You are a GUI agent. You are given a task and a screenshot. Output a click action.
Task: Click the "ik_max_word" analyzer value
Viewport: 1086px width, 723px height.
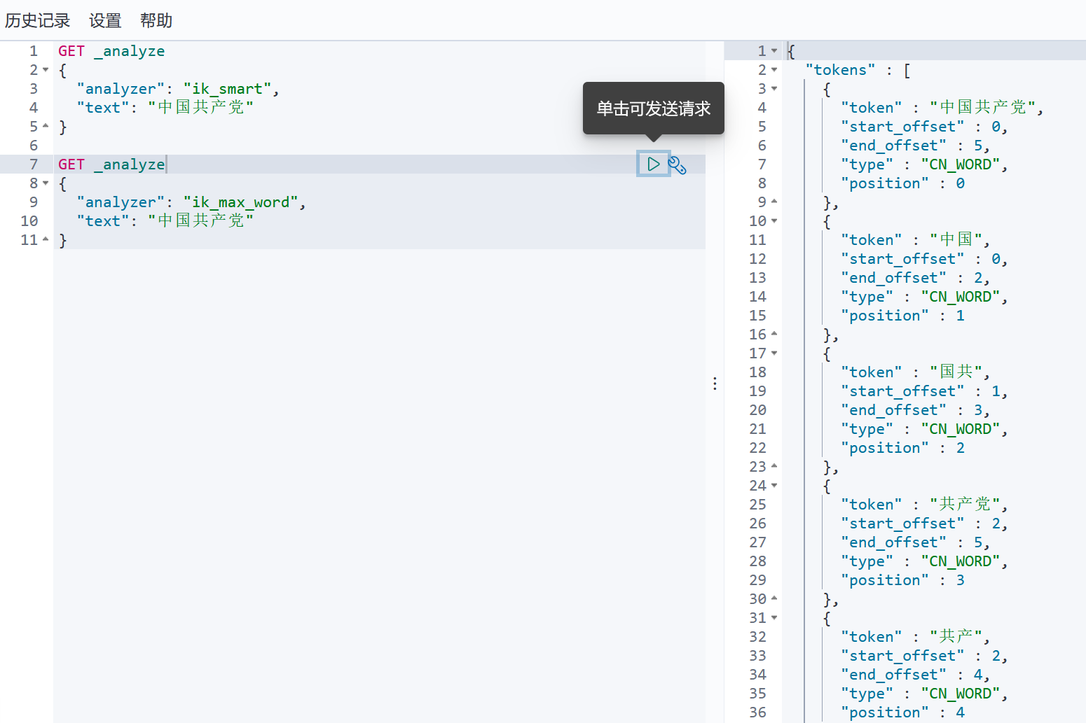tap(240, 202)
